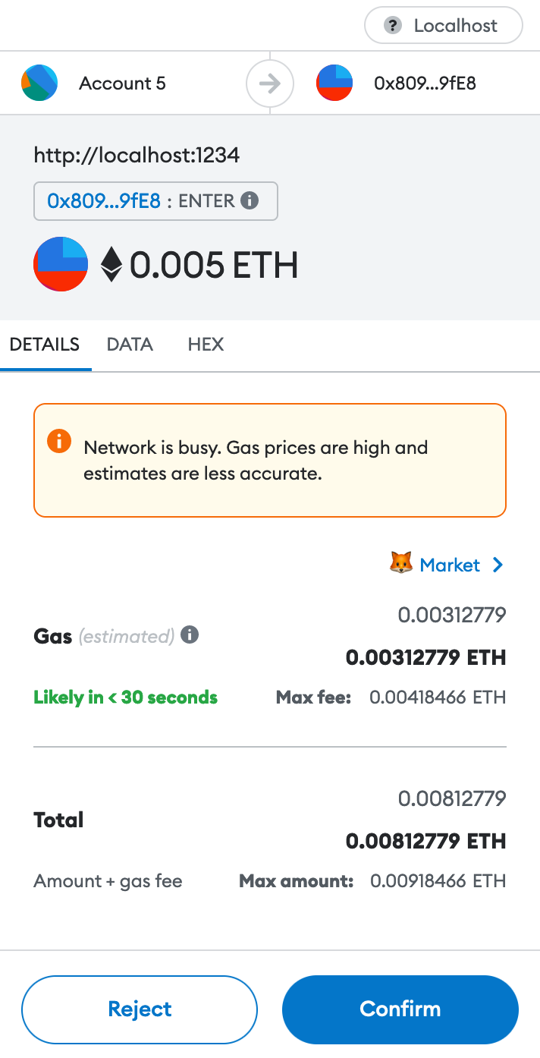Expand gas settings via the chevron after Market

(498, 564)
